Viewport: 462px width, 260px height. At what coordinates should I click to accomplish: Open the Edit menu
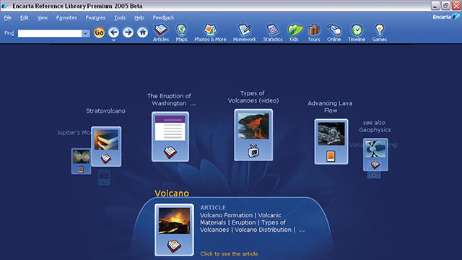coord(24,17)
